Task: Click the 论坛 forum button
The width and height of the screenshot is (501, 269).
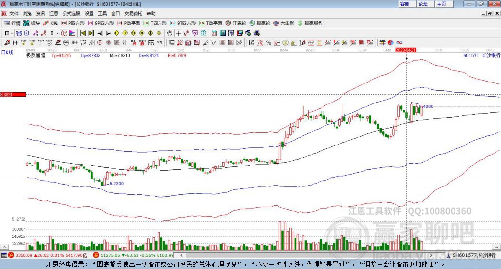Action: click(425, 4)
